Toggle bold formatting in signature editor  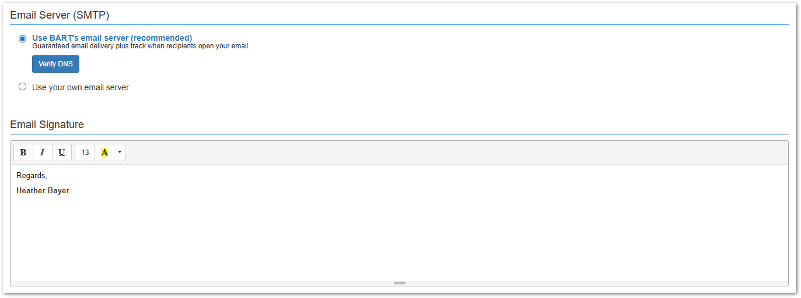pyautogui.click(x=23, y=152)
